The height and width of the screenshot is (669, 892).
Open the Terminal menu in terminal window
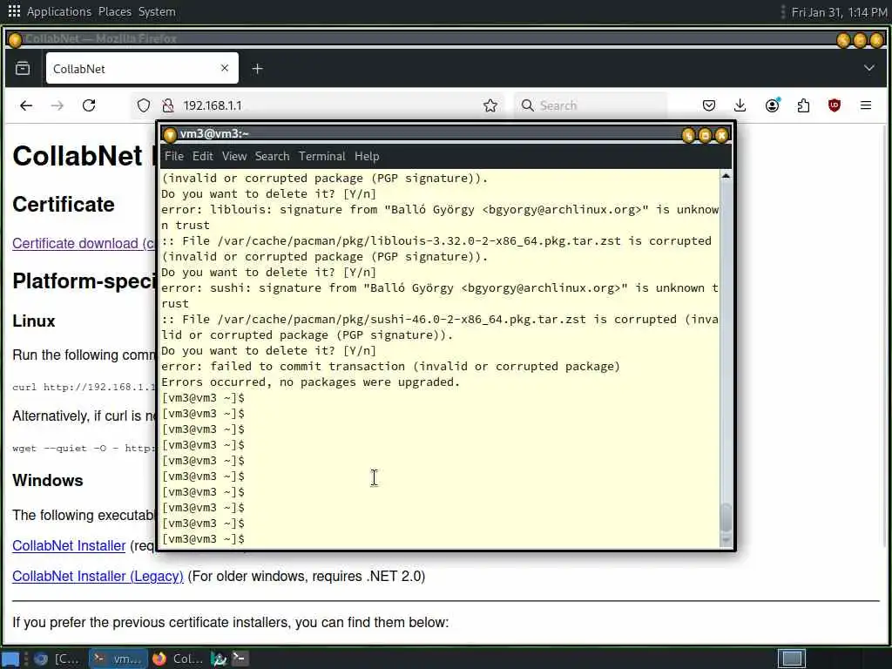point(322,157)
